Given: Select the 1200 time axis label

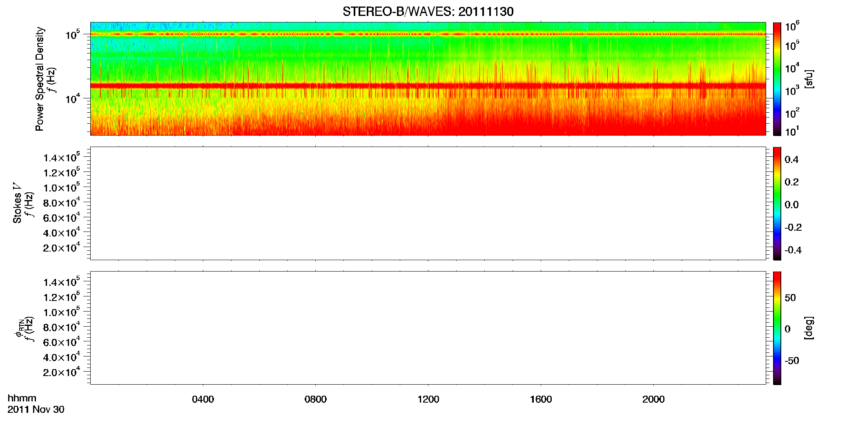Looking at the screenshot, I should (x=428, y=399).
